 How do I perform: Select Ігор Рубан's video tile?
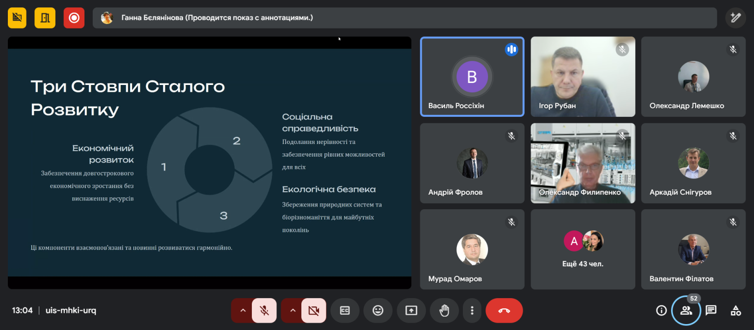click(x=583, y=77)
